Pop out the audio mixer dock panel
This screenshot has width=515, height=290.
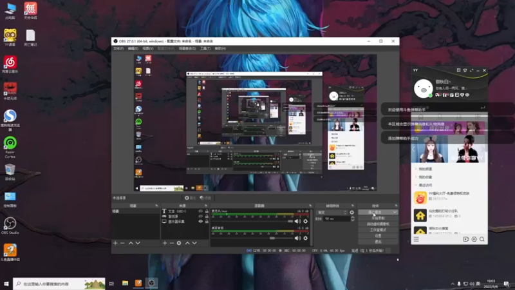[310, 206]
